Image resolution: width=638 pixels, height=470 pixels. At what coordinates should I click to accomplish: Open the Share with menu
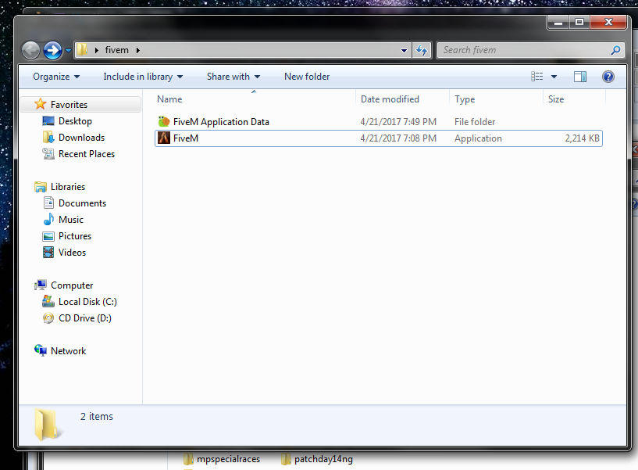[233, 77]
